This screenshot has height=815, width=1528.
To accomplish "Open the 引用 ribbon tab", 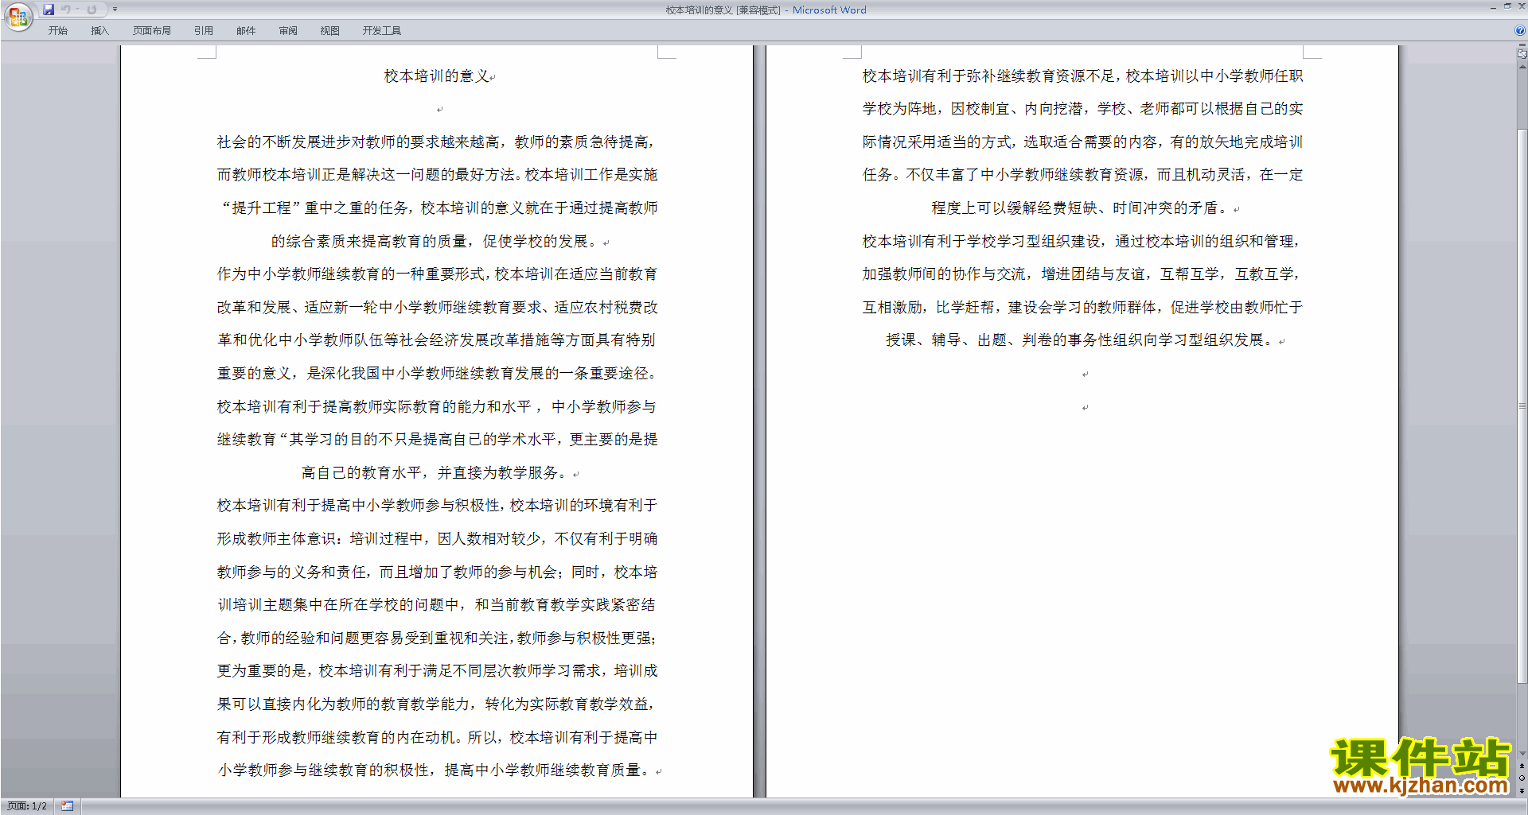I will pos(204,30).
